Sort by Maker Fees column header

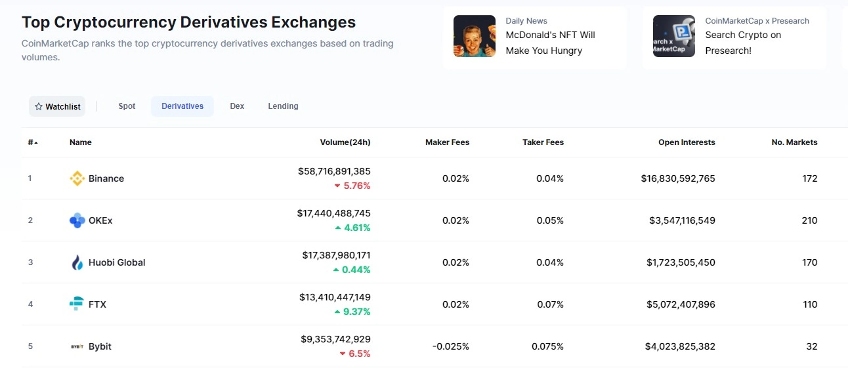click(x=448, y=142)
